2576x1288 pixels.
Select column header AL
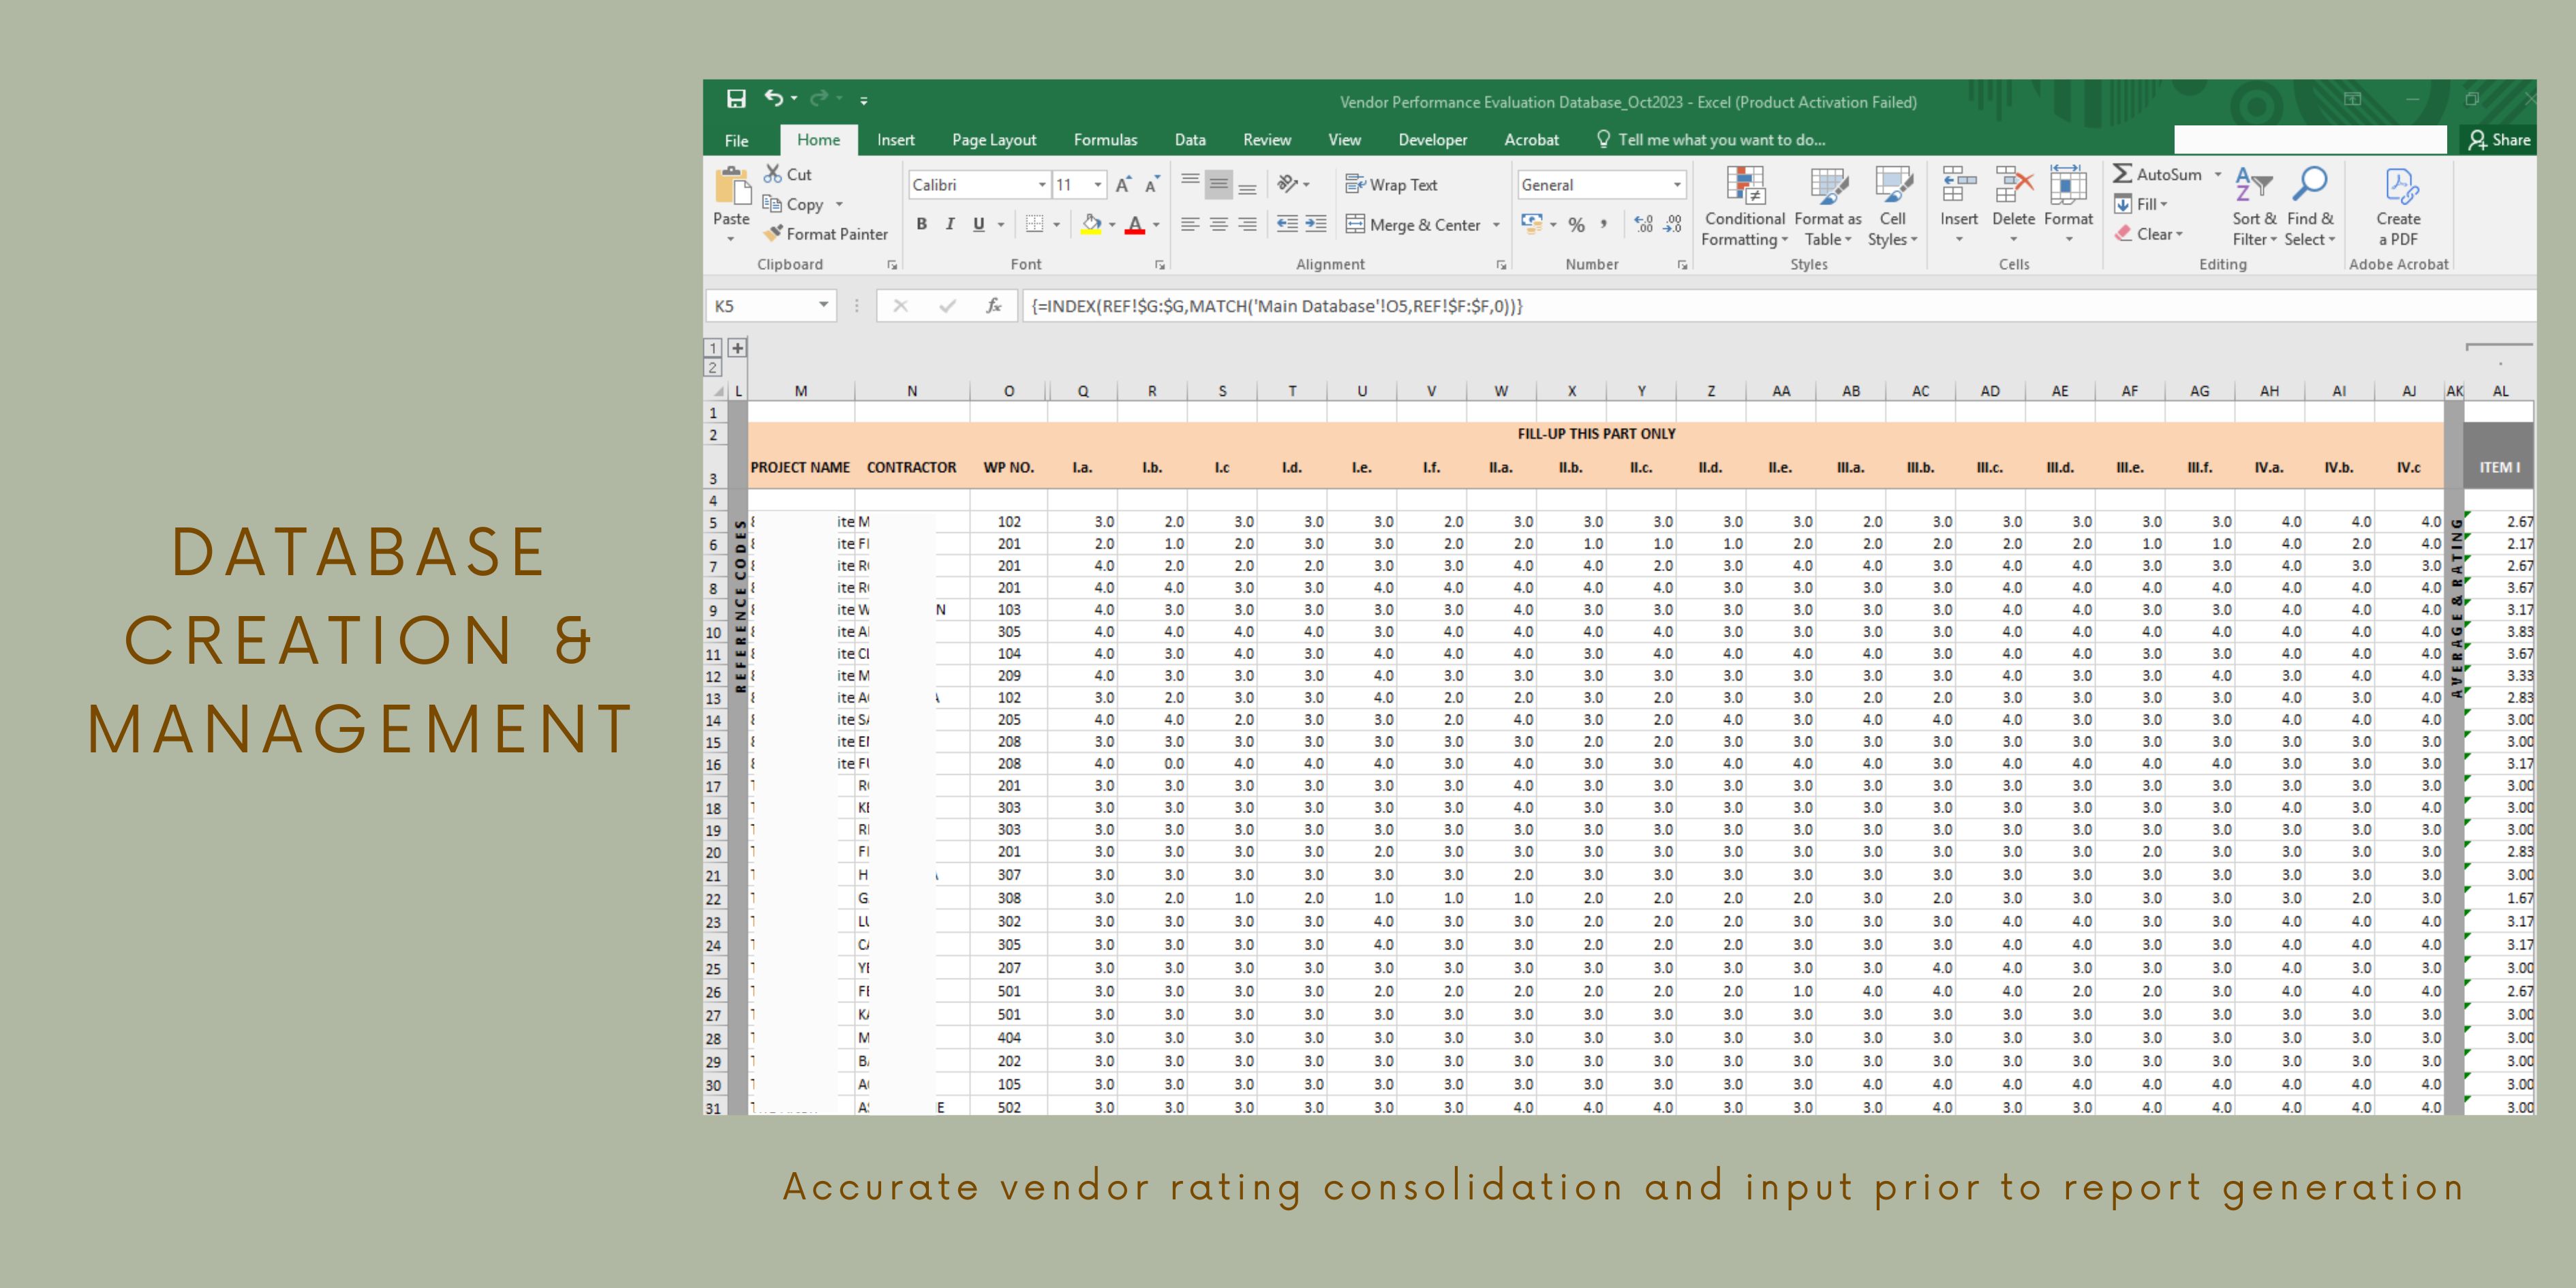click(2500, 391)
